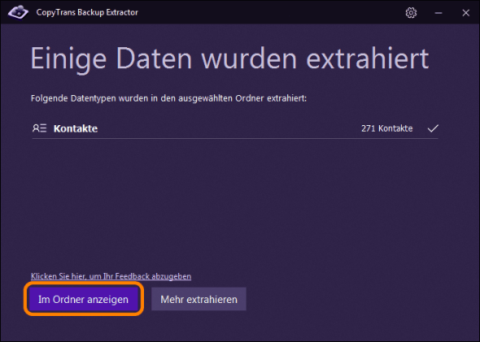The image size is (480, 342).
Task: Click the 271 Kontakte count text
Action: [x=387, y=128]
